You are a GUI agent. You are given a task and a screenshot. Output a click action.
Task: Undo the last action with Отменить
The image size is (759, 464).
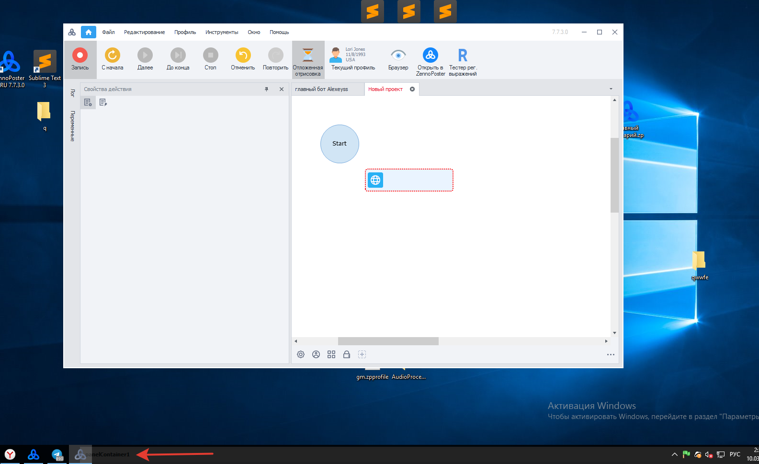[243, 59]
